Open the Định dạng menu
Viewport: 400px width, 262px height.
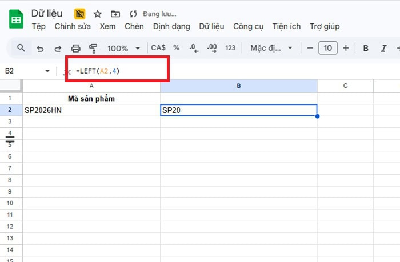(172, 26)
